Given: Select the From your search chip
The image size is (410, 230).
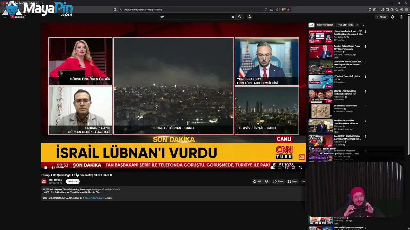Looking at the screenshot, I should coord(325,25).
